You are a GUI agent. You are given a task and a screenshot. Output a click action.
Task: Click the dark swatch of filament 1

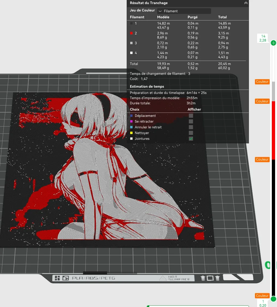(131, 23)
